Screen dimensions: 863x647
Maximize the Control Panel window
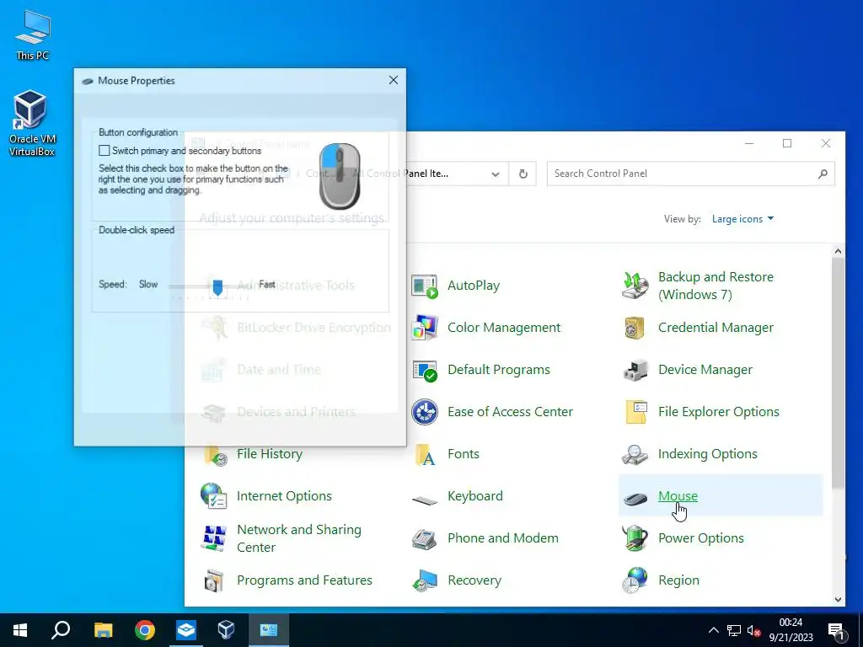[x=787, y=143]
